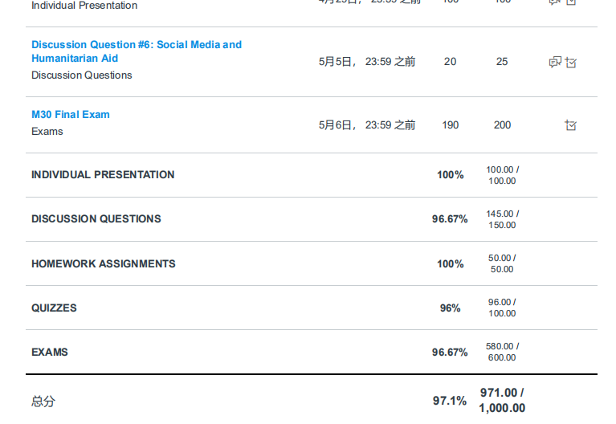This screenshot has height=424, width=616.
Task: Click the QUIZZES group row label
Action: pos(55,308)
